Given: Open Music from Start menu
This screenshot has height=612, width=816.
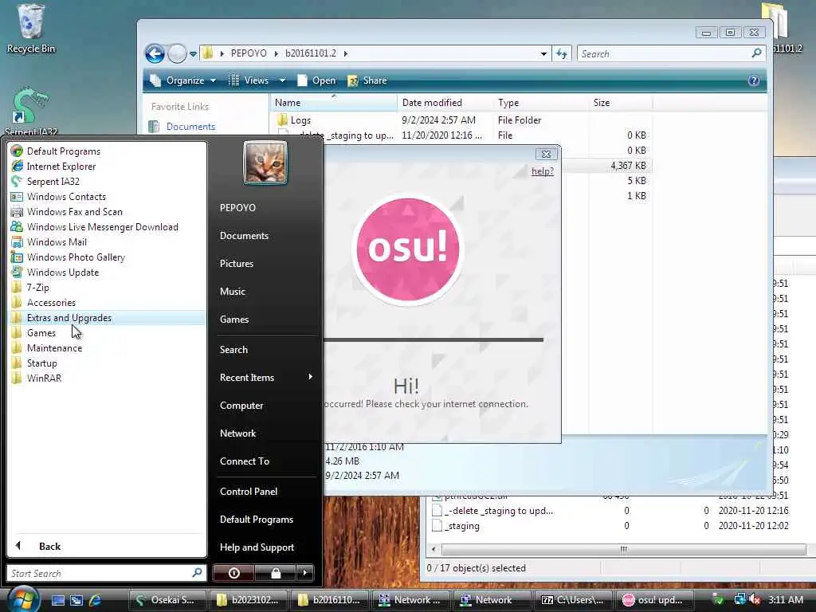Looking at the screenshot, I should [x=232, y=292].
